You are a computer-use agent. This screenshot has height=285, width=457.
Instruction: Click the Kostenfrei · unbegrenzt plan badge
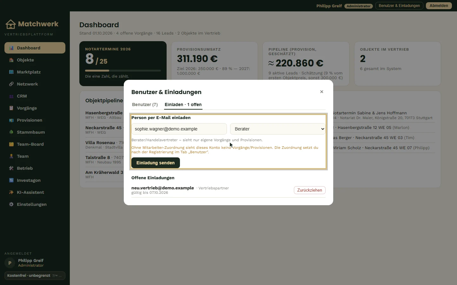pyautogui.click(x=35, y=275)
